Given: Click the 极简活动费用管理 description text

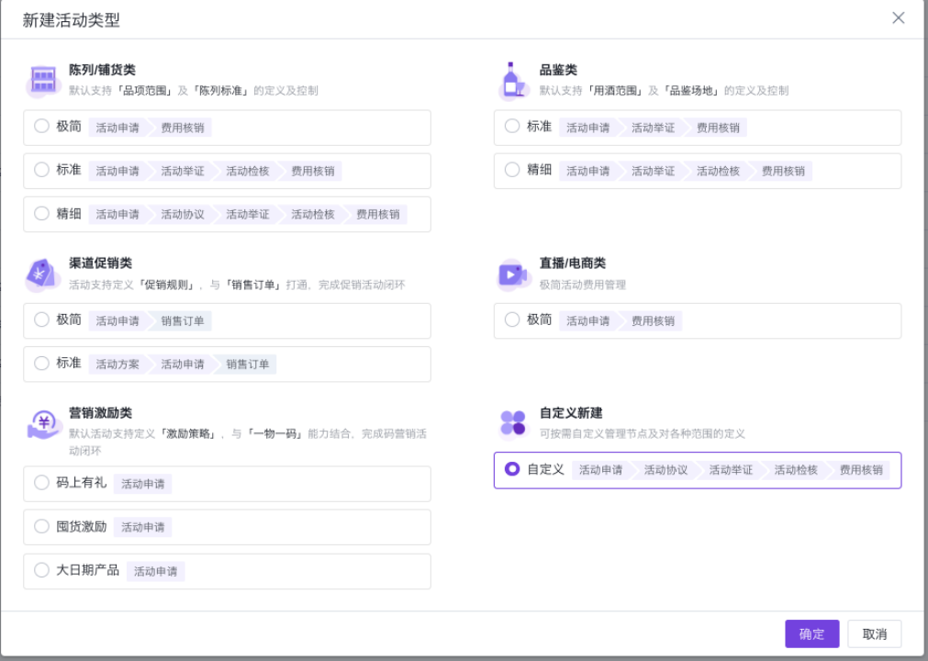Looking at the screenshot, I should 582,285.
